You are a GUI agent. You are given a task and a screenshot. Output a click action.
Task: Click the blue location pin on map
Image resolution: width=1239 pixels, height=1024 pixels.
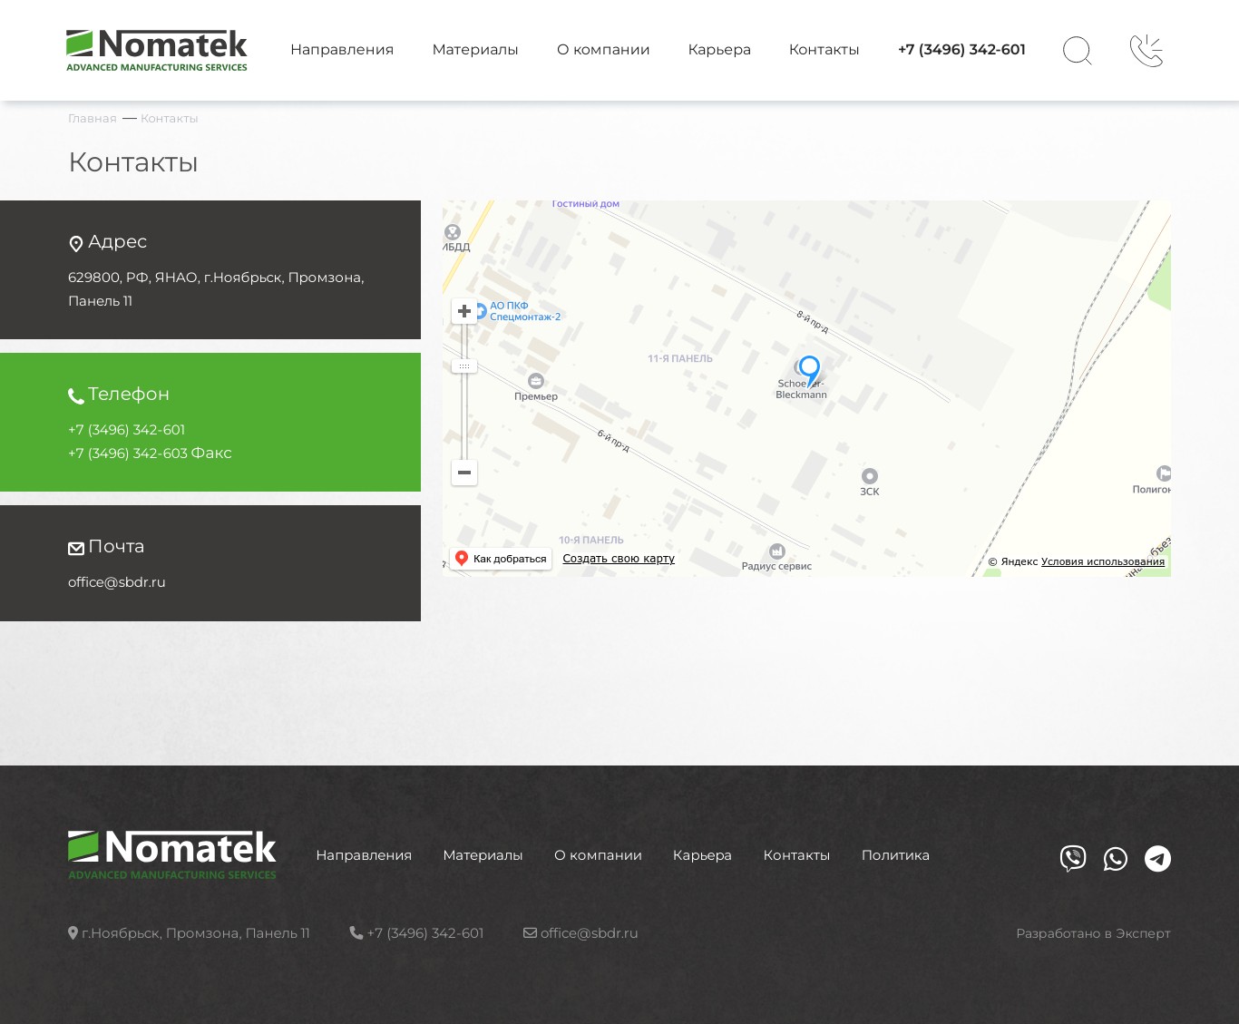[x=809, y=370]
